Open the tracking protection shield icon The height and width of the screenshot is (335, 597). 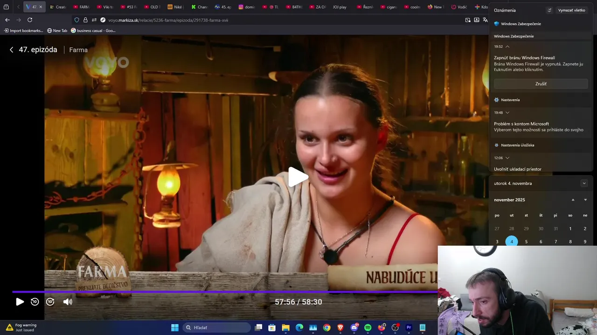click(x=76, y=20)
